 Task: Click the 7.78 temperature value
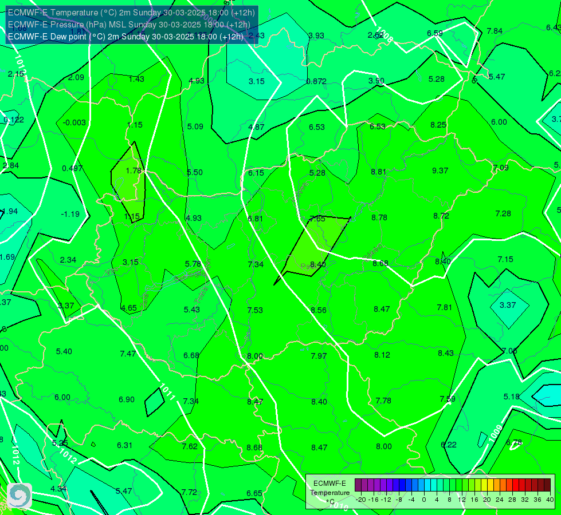(x=383, y=401)
